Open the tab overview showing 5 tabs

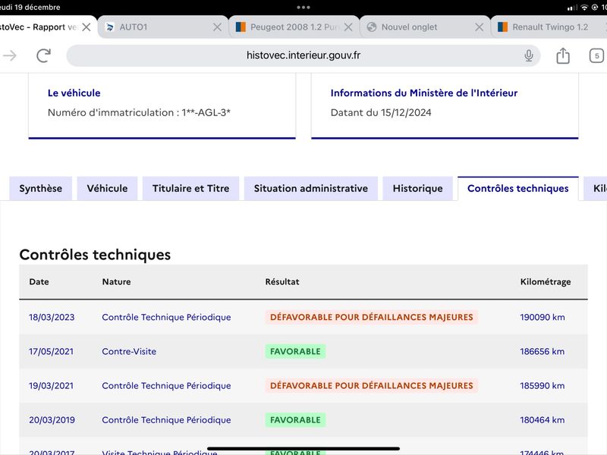point(596,55)
